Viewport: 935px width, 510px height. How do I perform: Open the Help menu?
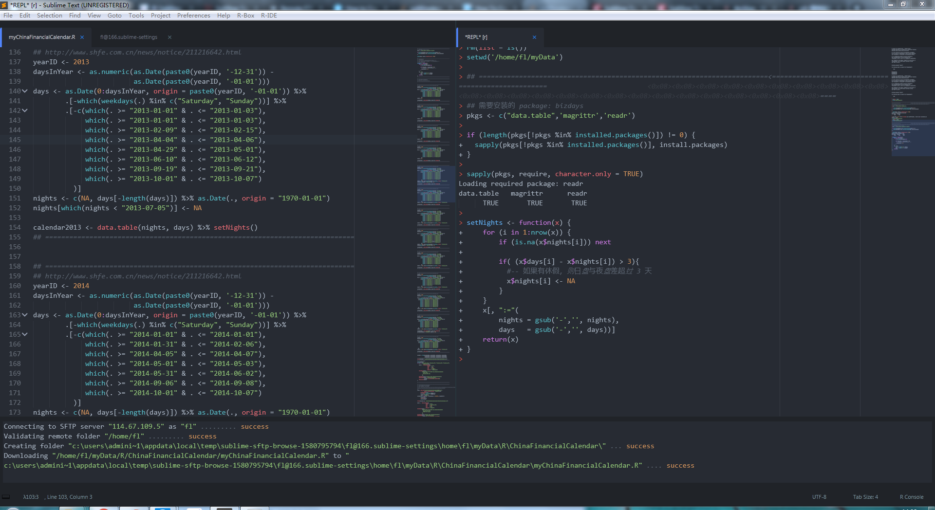point(224,16)
